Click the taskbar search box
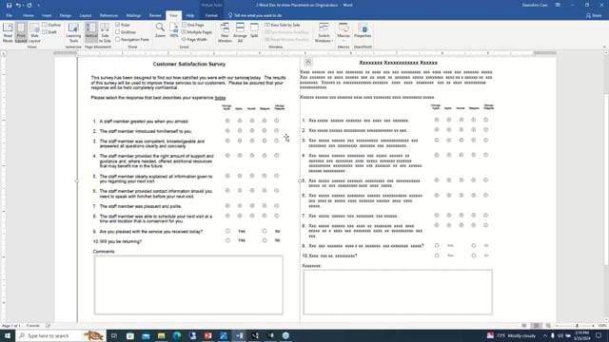This screenshot has width=609, height=342. [x=61, y=335]
